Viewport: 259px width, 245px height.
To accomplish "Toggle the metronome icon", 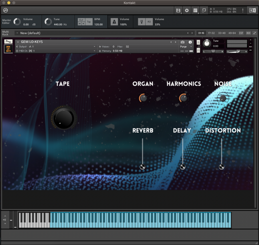I will click(114, 22).
